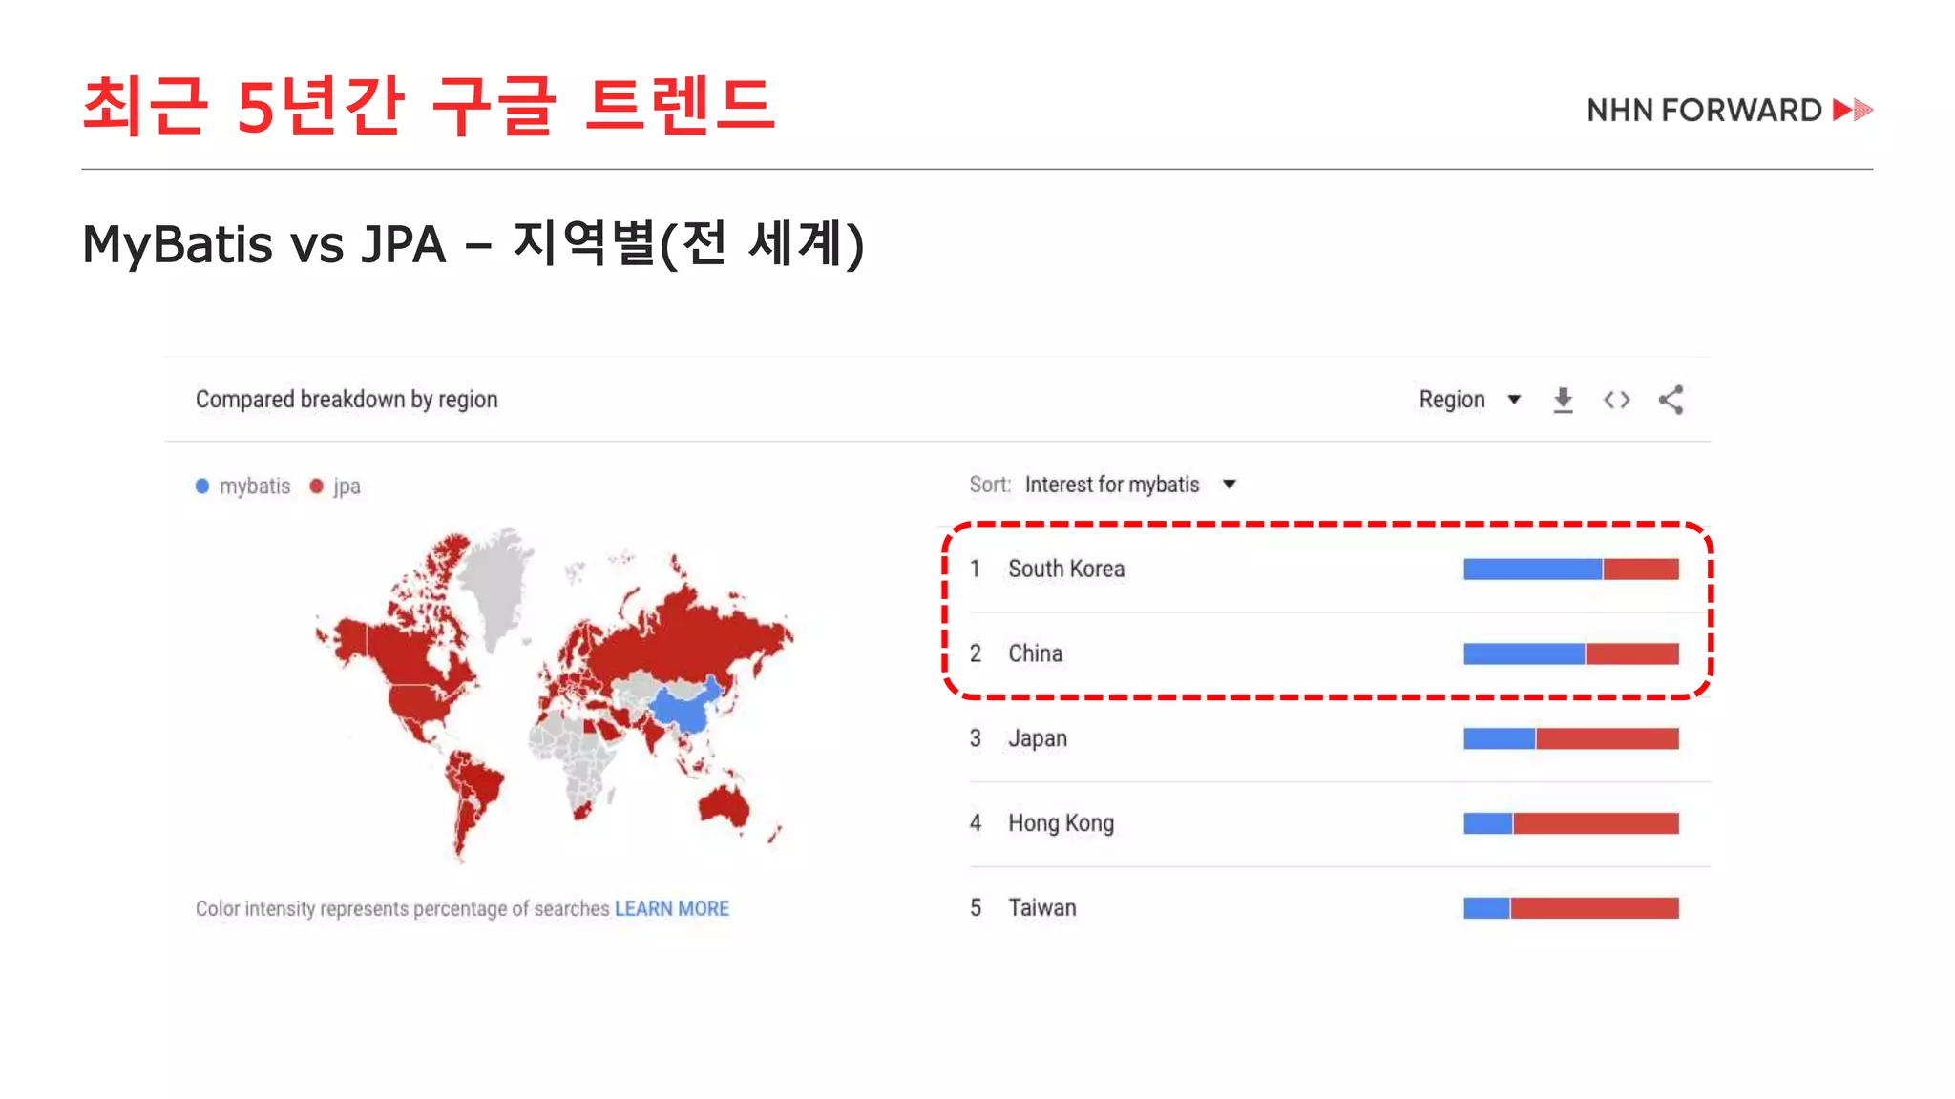Click the red Korean slide title
This screenshot has width=1955, height=1099.
[429, 105]
